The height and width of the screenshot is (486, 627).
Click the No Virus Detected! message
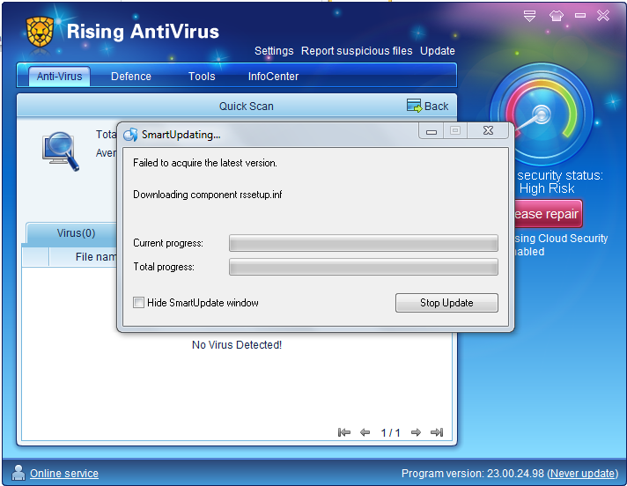tap(237, 344)
